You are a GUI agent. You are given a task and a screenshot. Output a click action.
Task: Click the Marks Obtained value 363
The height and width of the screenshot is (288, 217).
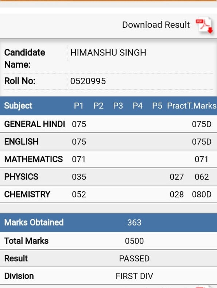(x=134, y=223)
